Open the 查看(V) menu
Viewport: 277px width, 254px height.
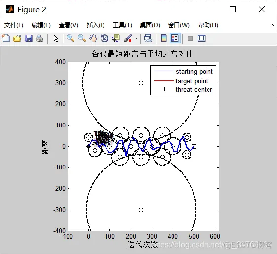pyautogui.click(x=69, y=25)
